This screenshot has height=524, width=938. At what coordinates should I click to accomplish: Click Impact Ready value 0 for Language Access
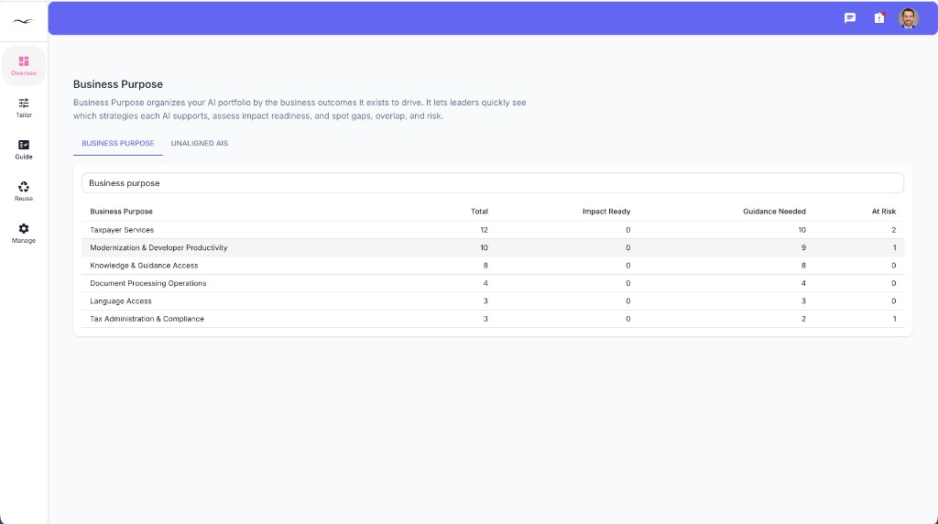(x=628, y=300)
